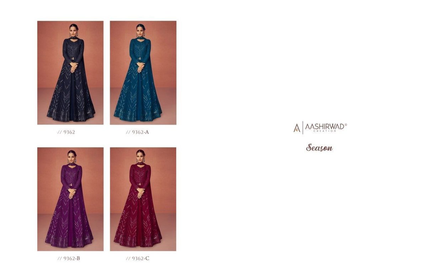Select the navy blue gown photo 9362
This screenshot has height=272, width=427.
[x=70, y=73]
